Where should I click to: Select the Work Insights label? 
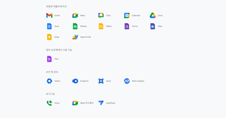coord(138,81)
